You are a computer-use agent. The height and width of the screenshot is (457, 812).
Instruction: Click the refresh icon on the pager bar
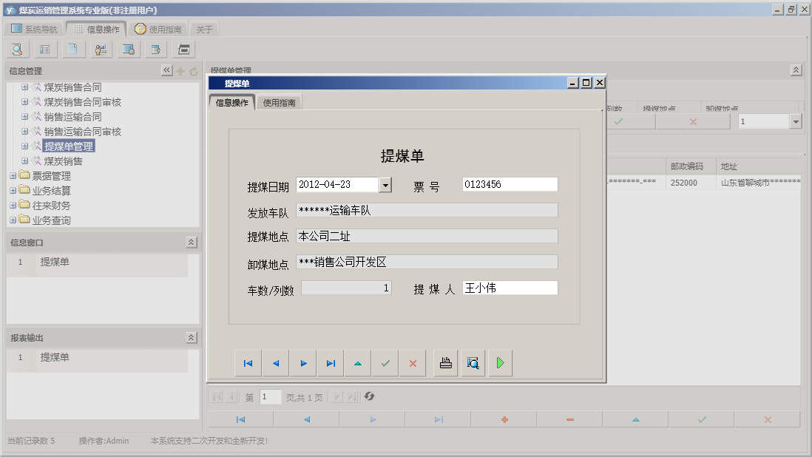pos(369,396)
